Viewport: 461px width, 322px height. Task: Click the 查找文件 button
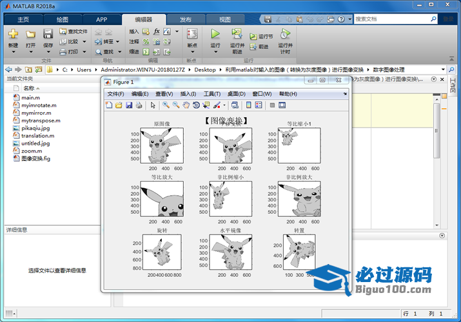74,31
